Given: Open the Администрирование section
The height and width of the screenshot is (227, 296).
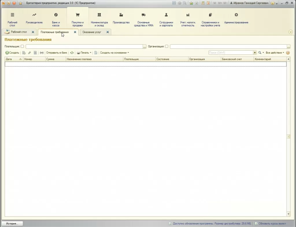Looking at the screenshot, I should pos(236,19).
